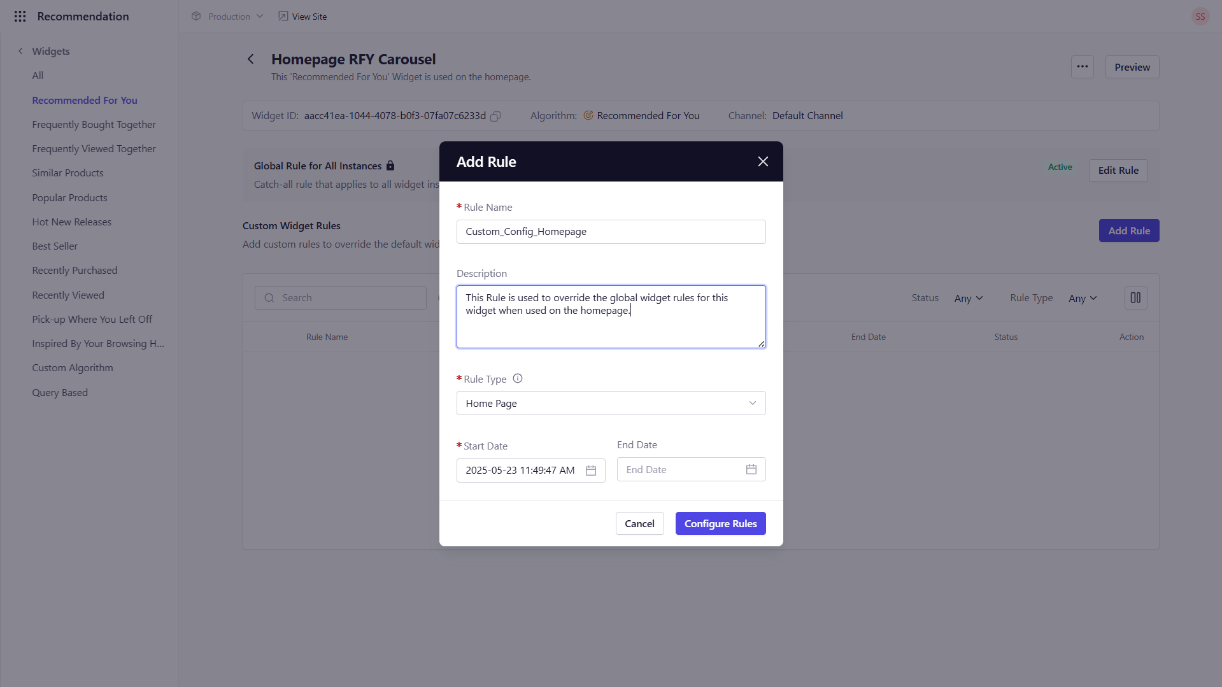Image resolution: width=1222 pixels, height=687 pixels.
Task: Click the back arrow beside Homepage RFY Carousel
Action: click(251, 59)
